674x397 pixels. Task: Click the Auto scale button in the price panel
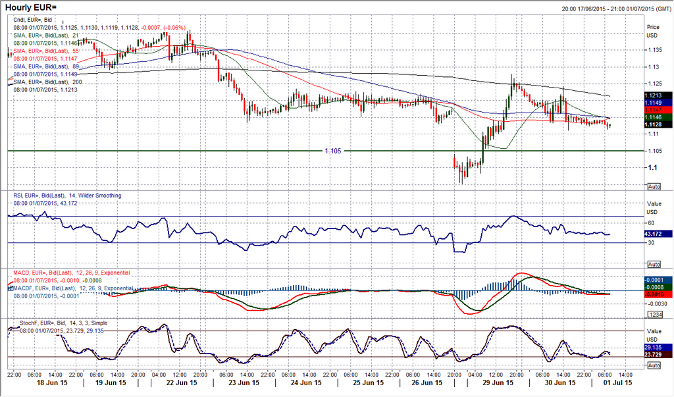click(x=654, y=187)
